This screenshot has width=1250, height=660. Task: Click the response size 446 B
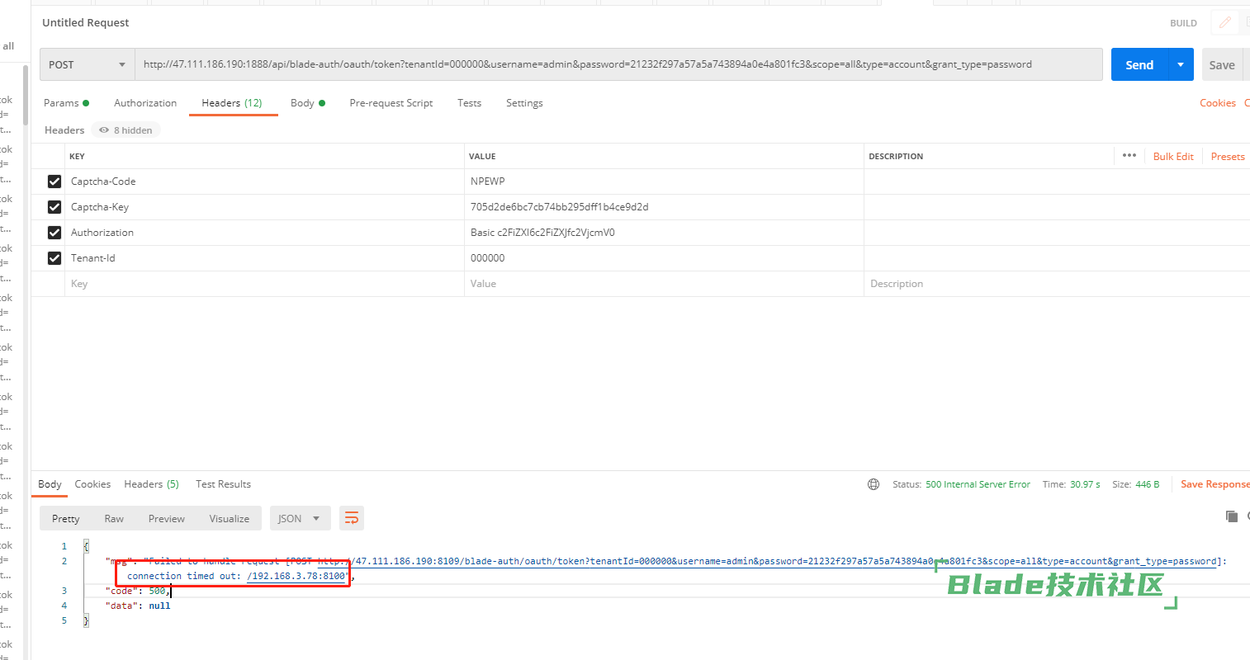point(1148,484)
